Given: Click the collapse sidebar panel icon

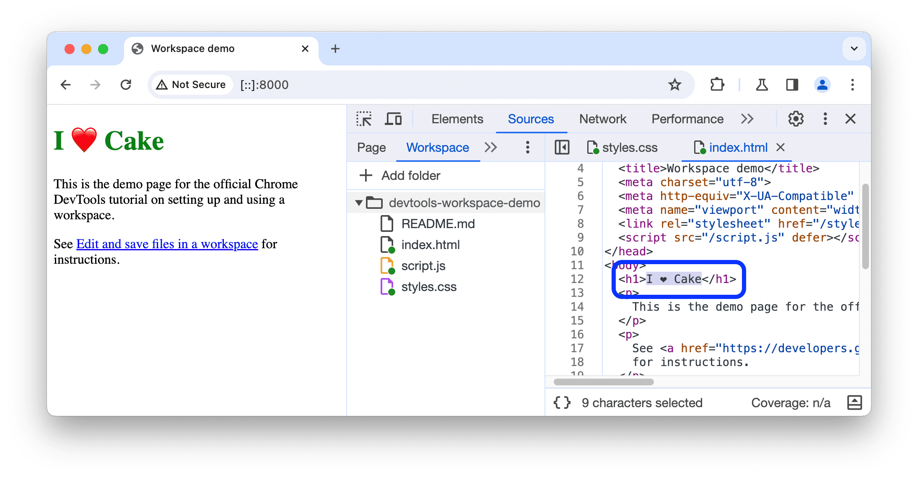Looking at the screenshot, I should click(562, 147).
